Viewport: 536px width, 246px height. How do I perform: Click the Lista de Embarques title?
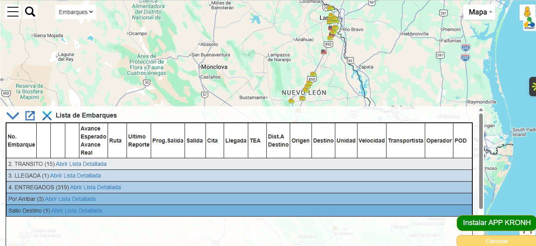coord(86,116)
